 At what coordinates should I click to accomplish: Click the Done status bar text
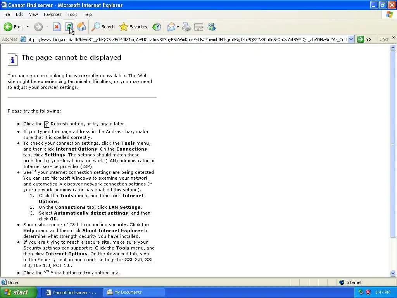(x=13, y=282)
